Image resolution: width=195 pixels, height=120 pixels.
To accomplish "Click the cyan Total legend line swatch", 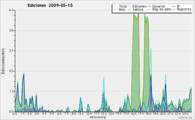I will 115,6.
